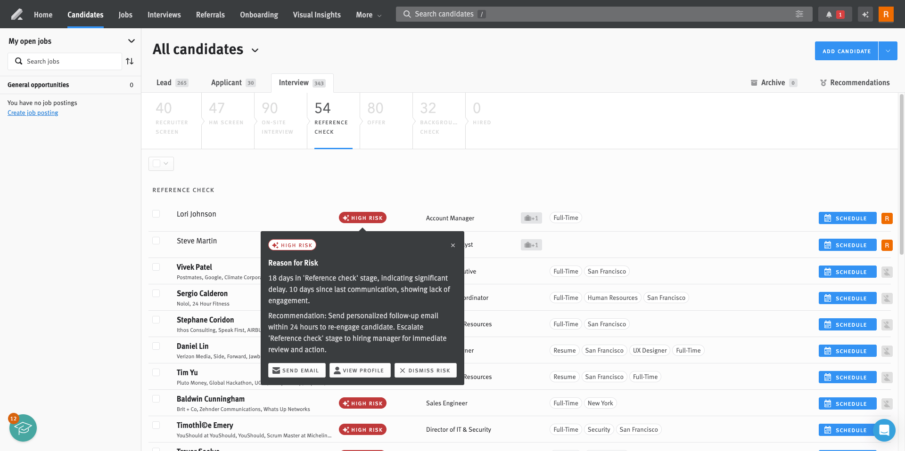Collapse the My open jobs section
This screenshot has width=905, height=451.
pyautogui.click(x=132, y=41)
